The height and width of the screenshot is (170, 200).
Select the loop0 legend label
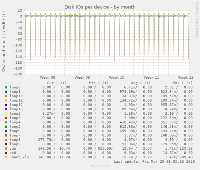point(15,87)
